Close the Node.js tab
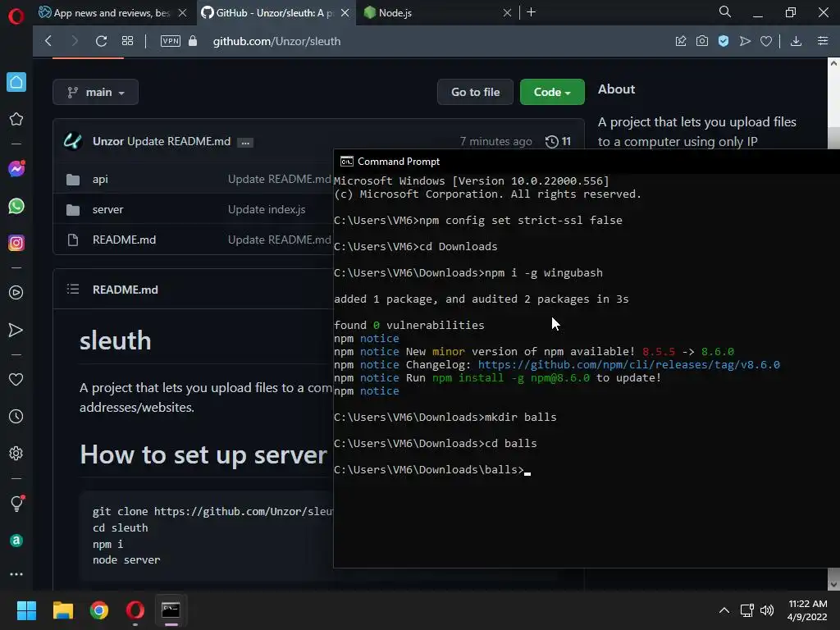840x630 pixels. (507, 13)
